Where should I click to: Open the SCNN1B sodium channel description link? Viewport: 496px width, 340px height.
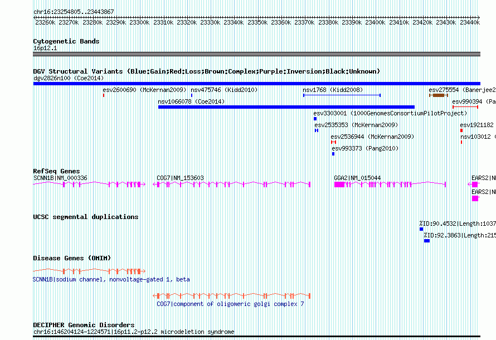[x=111, y=280]
